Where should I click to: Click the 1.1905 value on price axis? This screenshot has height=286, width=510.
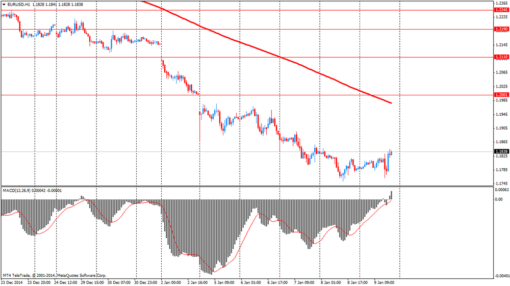[501, 128]
